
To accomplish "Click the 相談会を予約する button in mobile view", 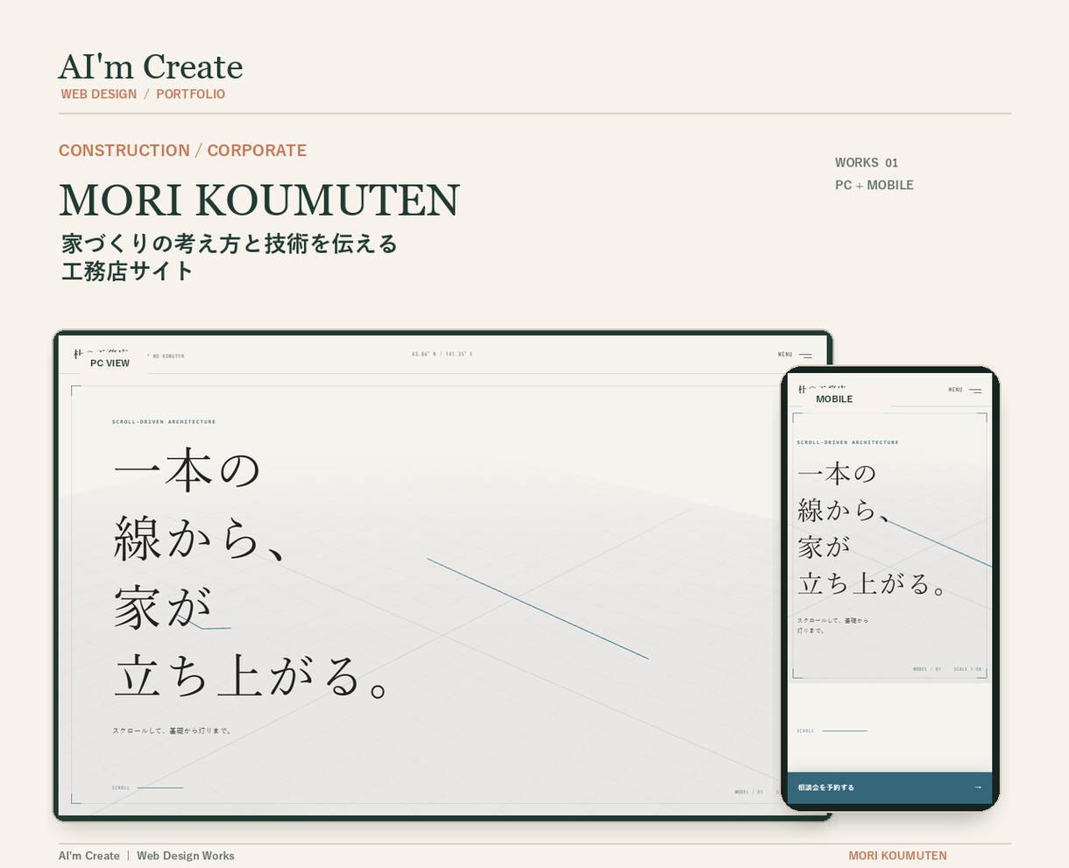I will point(889,787).
